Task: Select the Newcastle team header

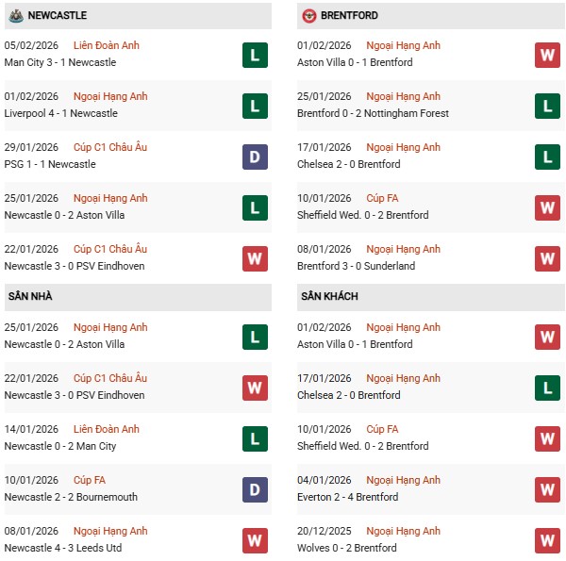Action: pos(58,16)
